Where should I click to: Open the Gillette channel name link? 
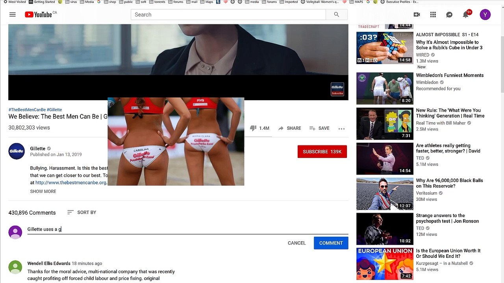(x=38, y=149)
